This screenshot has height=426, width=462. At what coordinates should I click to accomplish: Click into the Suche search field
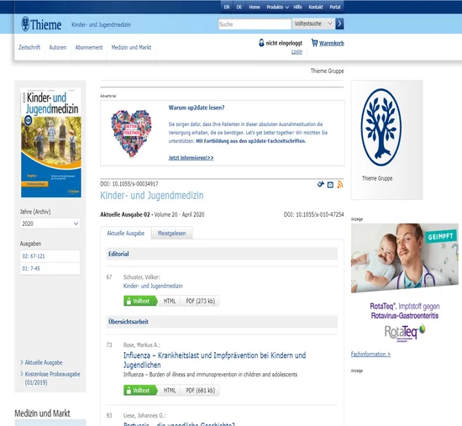click(255, 24)
